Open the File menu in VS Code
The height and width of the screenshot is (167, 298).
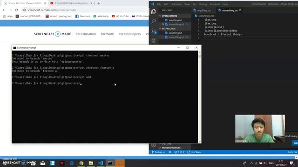159,4
